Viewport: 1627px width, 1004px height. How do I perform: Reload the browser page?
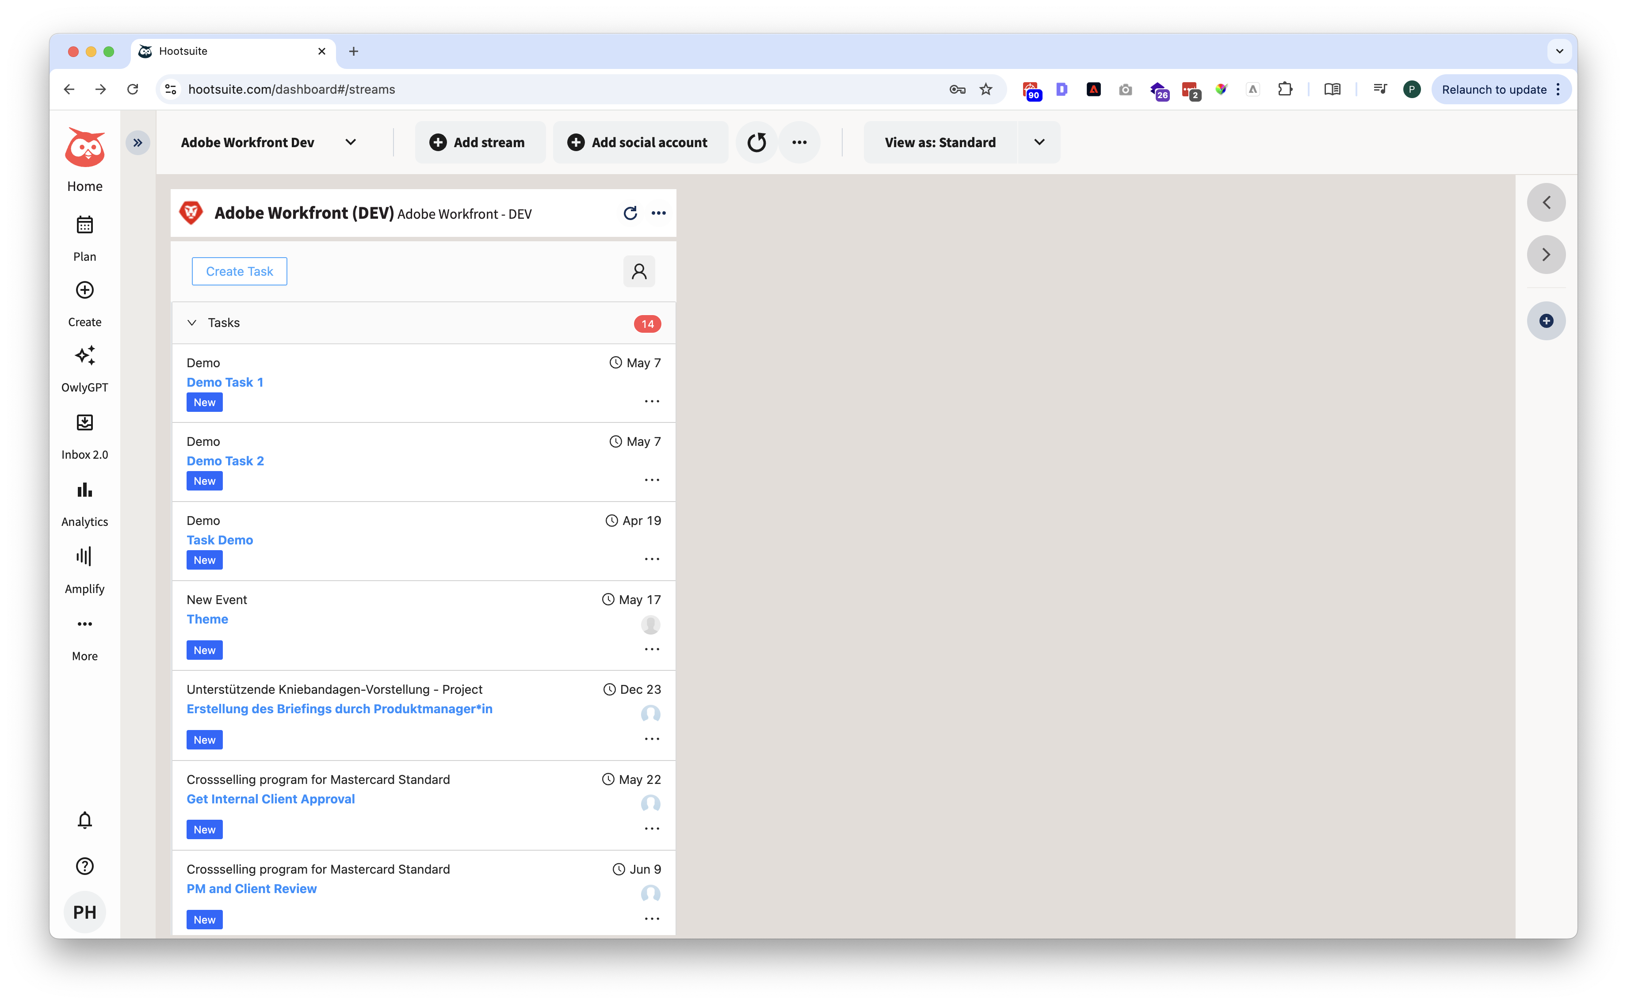pyautogui.click(x=133, y=89)
